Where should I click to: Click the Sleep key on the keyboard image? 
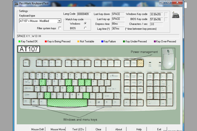[133, 63]
